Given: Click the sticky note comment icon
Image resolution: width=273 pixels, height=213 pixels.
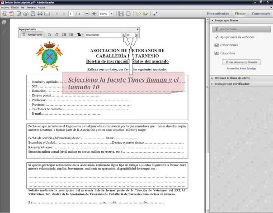Looking at the screenshot, I should 138,14.
